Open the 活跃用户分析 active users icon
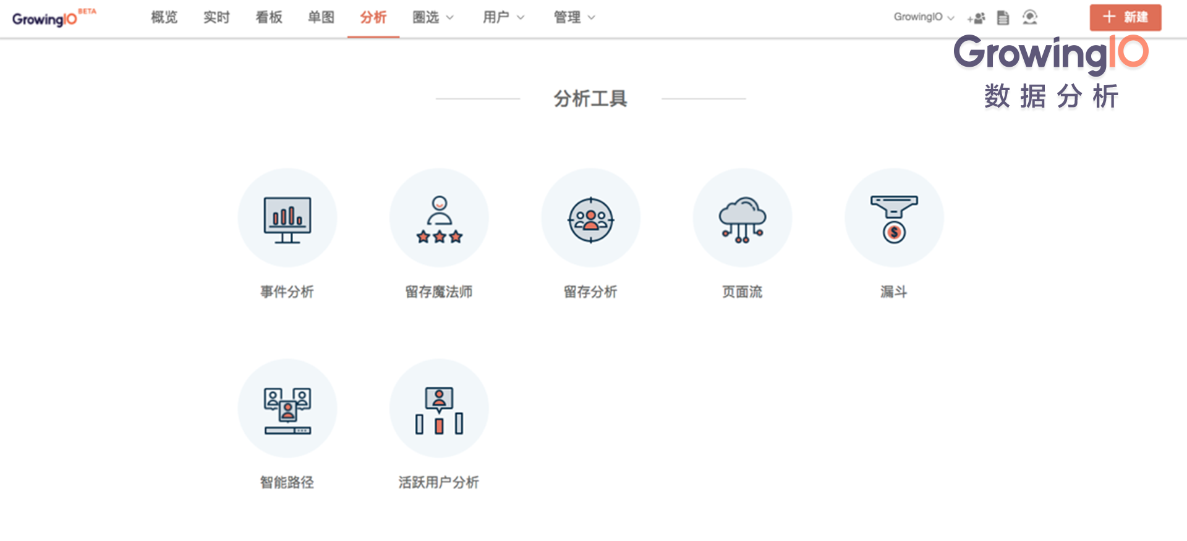Image resolution: width=1187 pixels, height=541 pixels. coord(439,409)
